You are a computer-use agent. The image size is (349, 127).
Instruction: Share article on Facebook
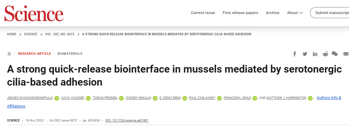(294, 54)
